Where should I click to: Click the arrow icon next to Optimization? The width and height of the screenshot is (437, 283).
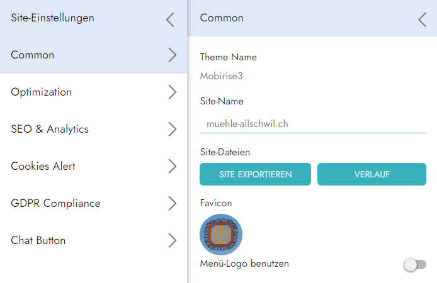pyautogui.click(x=173, y=92)
